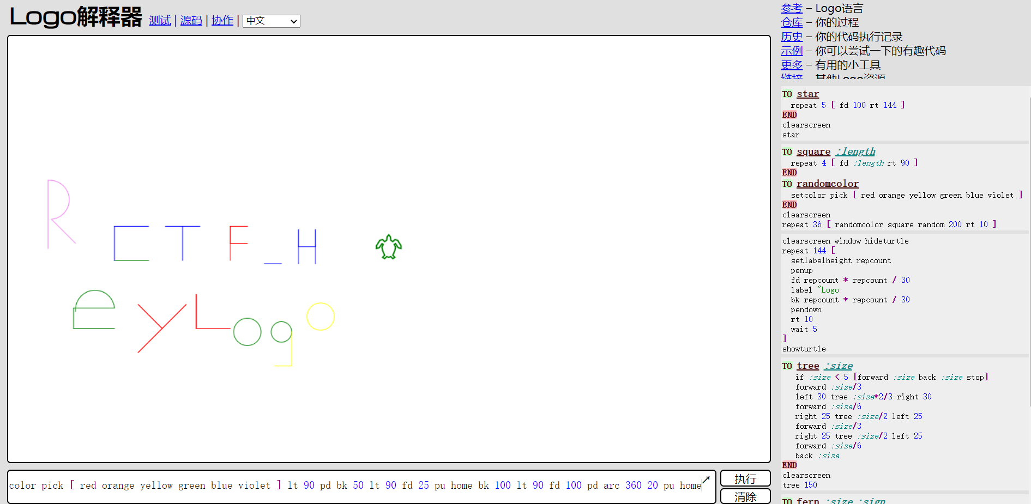
Task: Open the tree procedure definition link
Action: pyautogui.click(x=808, y=366)
